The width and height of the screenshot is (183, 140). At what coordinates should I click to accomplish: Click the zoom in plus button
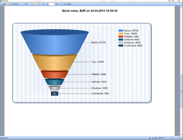[x=179, y=138]
